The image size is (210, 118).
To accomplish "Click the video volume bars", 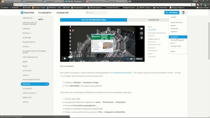I will (127, 59).
